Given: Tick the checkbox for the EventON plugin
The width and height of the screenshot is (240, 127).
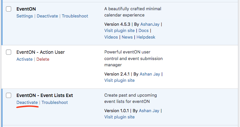Looking at the screenshot, I should (x=9, y=9).
